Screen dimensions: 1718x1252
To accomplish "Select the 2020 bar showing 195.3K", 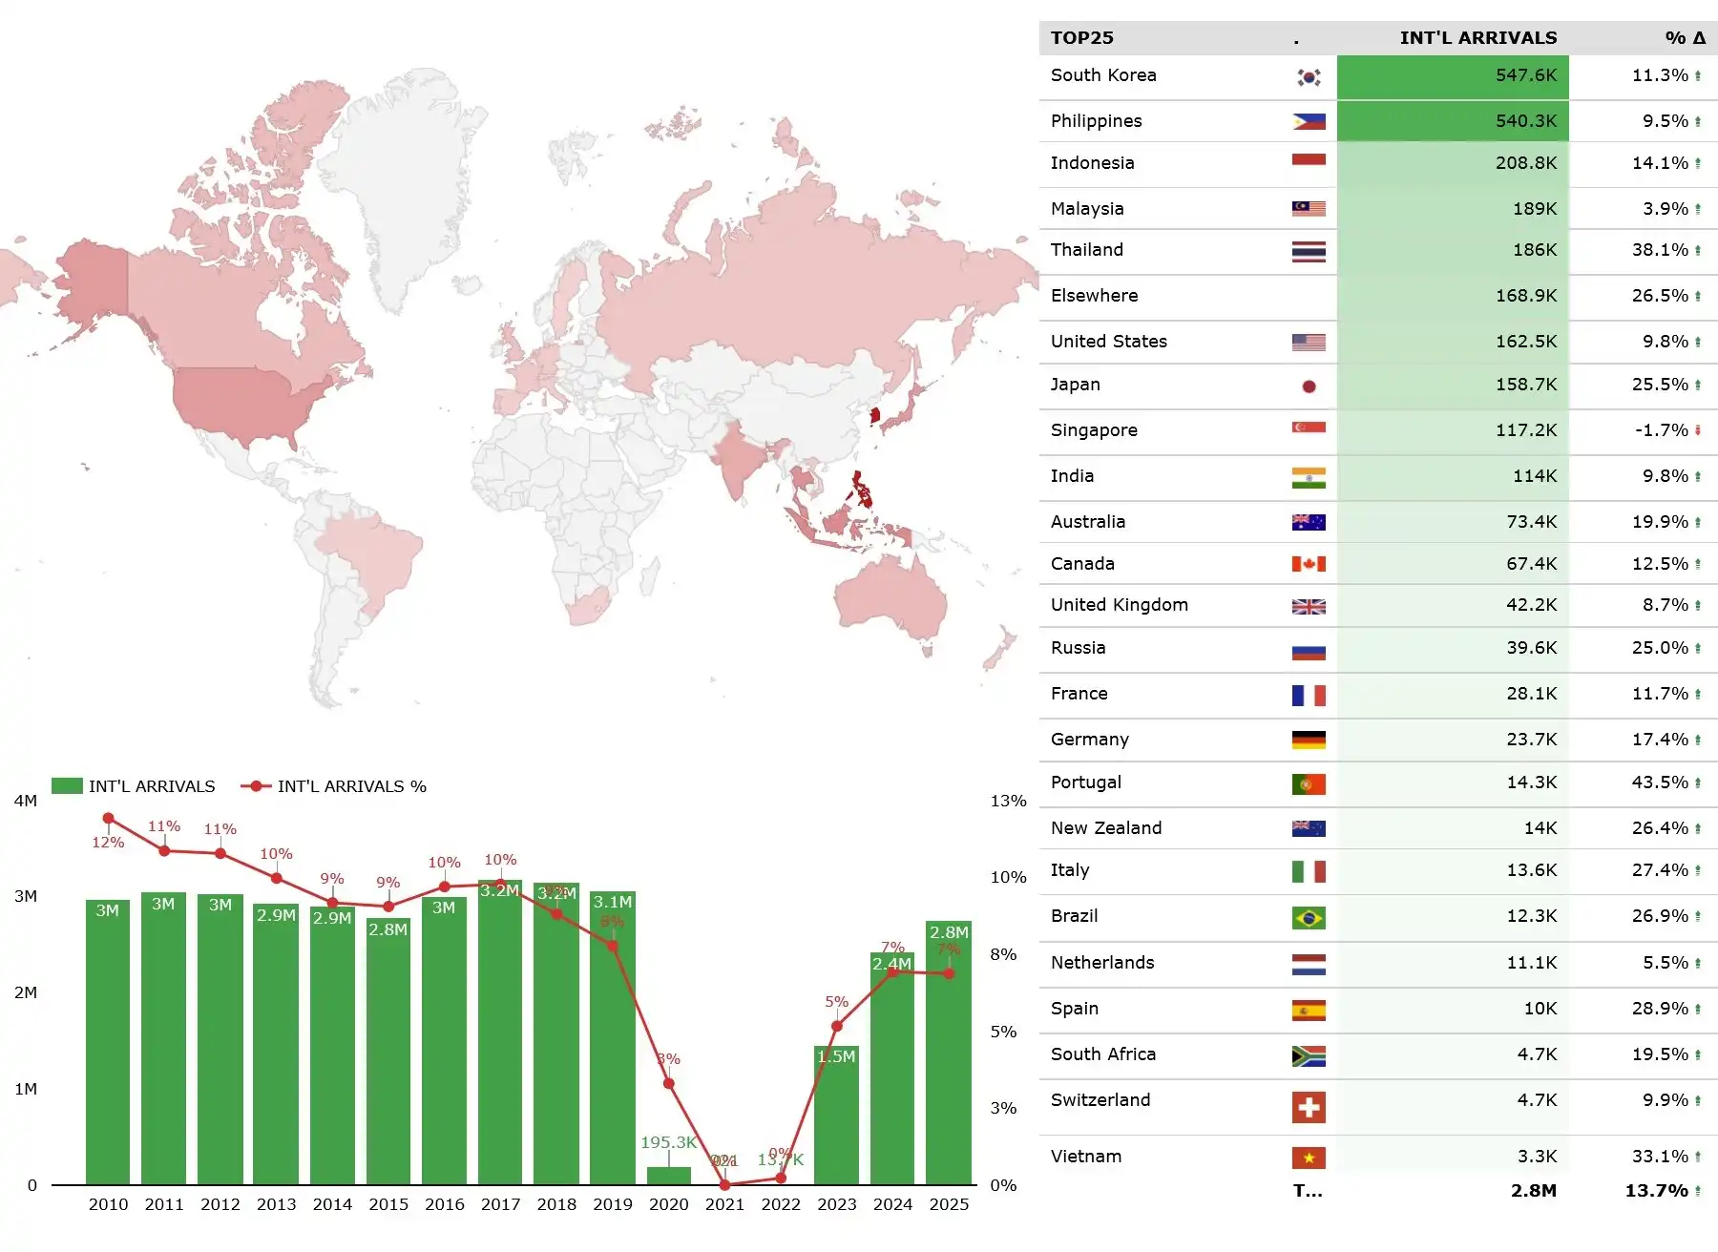I will 668,1176.
